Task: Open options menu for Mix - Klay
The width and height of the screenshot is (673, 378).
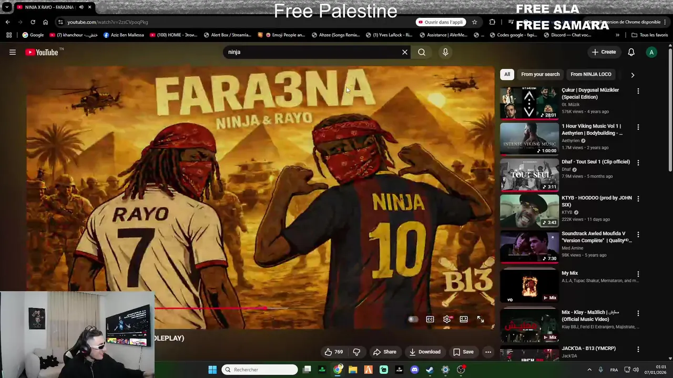Action: 638,313
